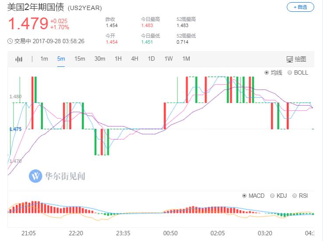The width and height of the screenshot is (323, 241).
Task: Click the 今日最低 value 1.451
Action: (147, 42)
